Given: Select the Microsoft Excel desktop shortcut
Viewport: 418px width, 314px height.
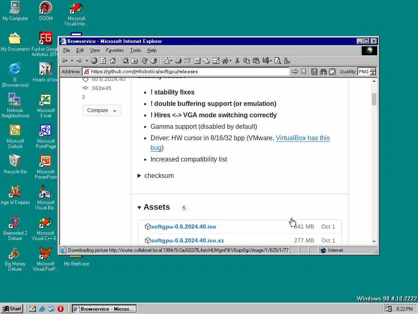Looking at the screenshot, I should click(x=46, y=106).
